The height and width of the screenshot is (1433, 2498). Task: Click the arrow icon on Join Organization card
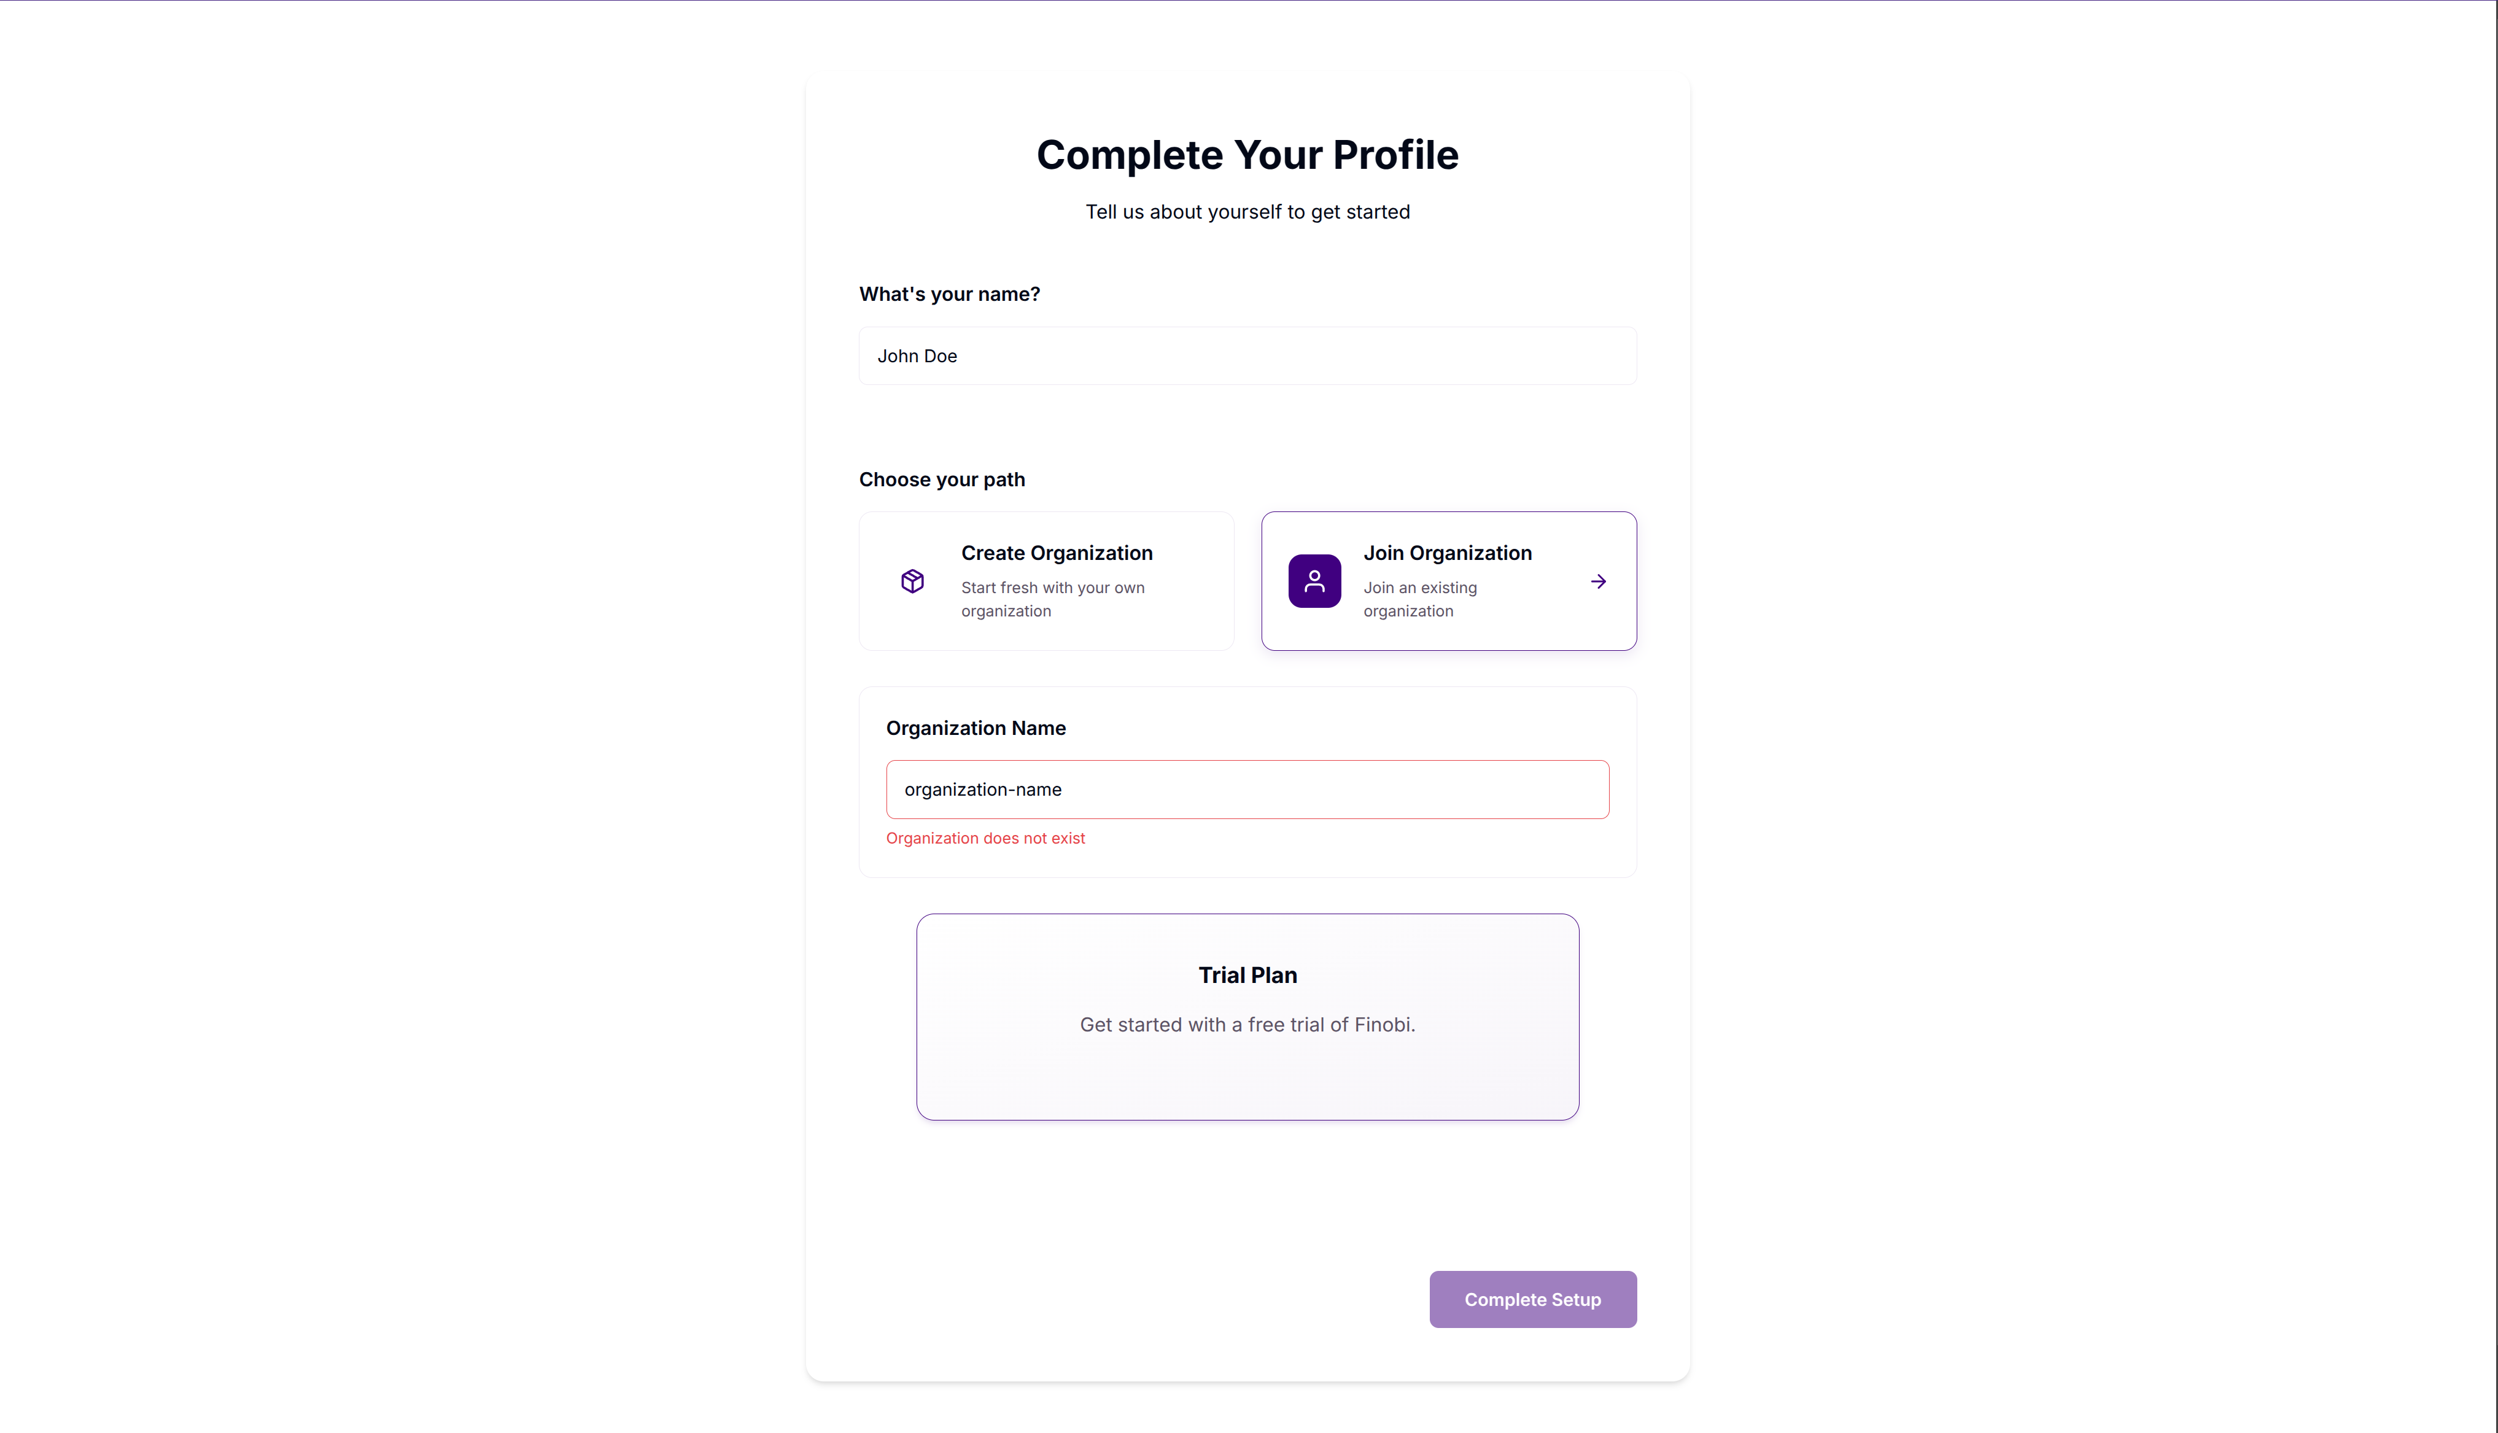click(1598, 581)
